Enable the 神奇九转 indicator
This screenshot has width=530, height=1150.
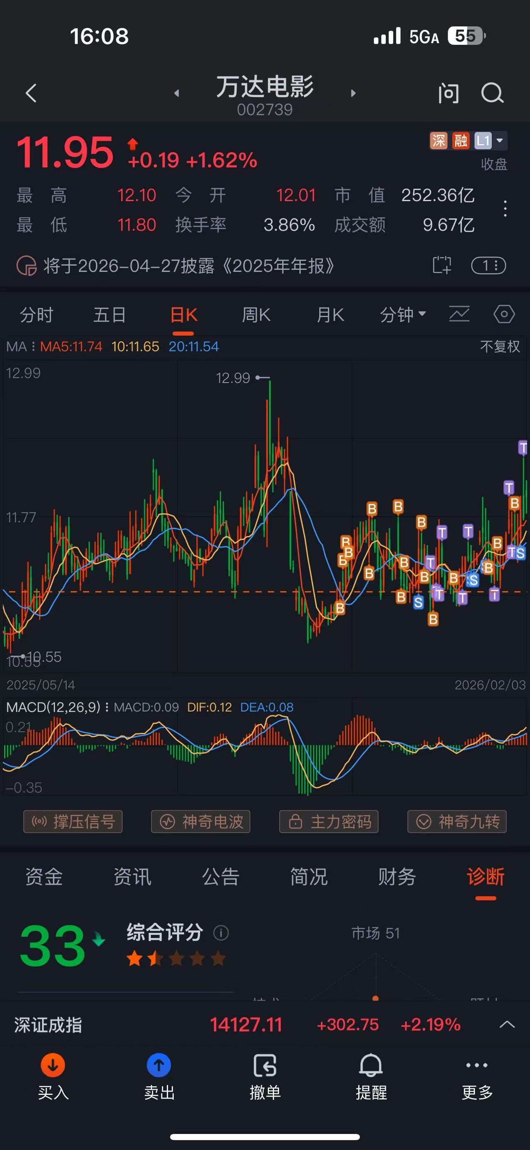click(x=457, y=821)
